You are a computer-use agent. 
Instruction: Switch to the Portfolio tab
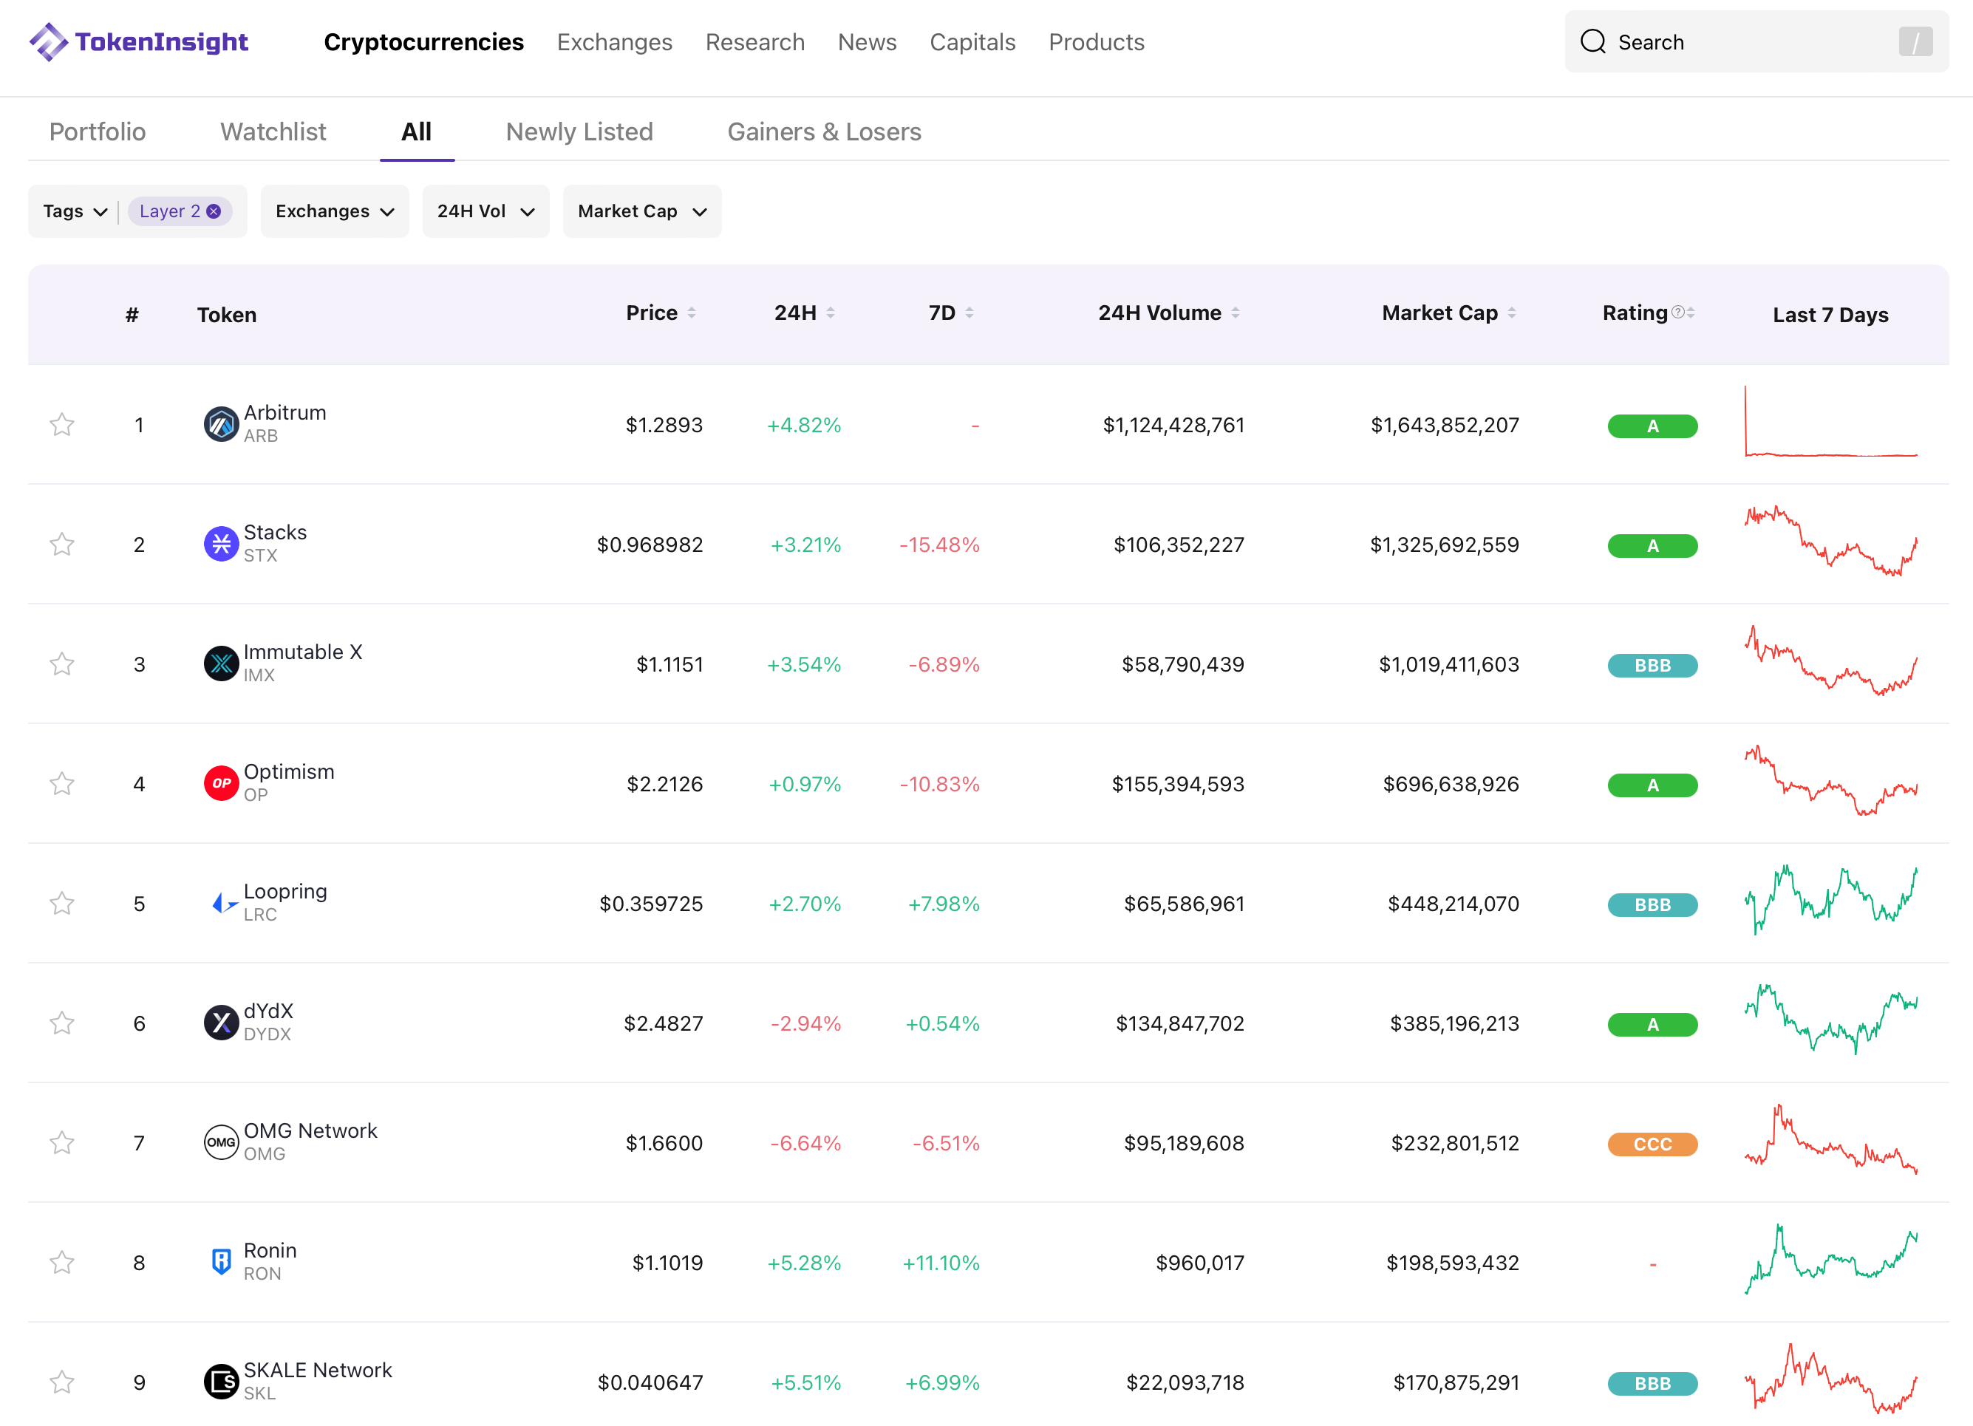(98, 132)
